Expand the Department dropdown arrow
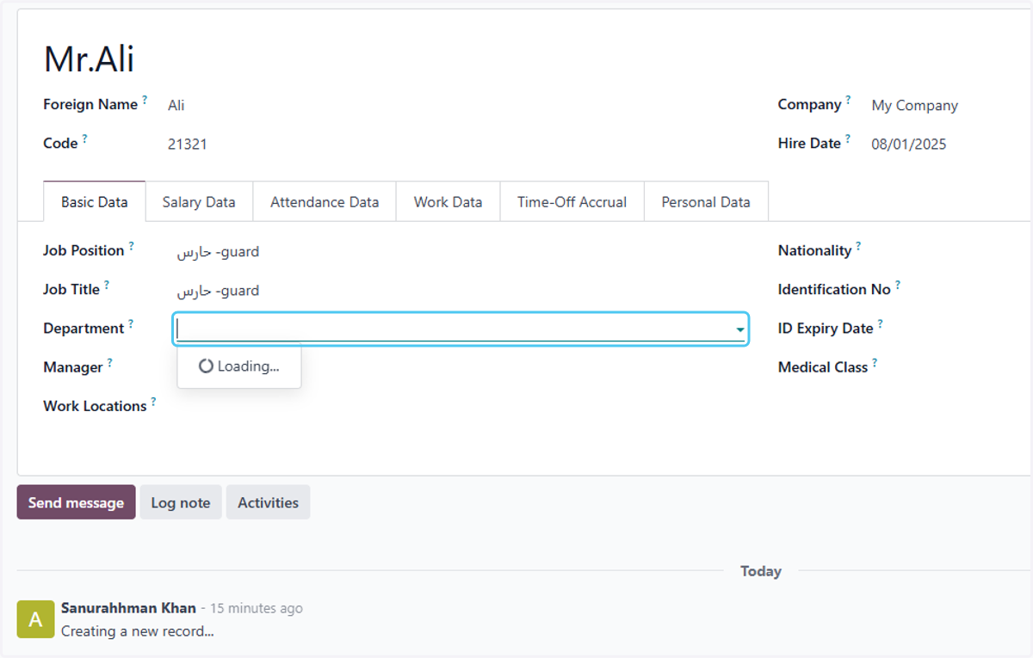This screenshot has width=1033, height=658. 739,329
